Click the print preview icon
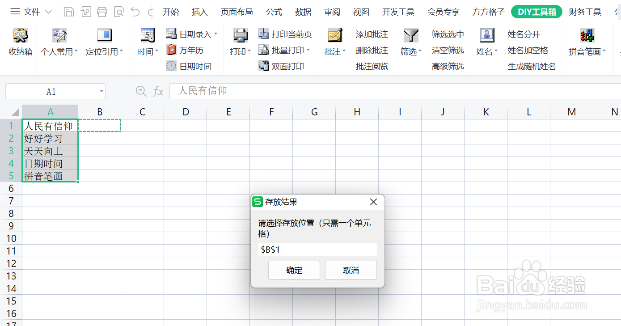Screen dimensions: 621x326 pos(118,12)
